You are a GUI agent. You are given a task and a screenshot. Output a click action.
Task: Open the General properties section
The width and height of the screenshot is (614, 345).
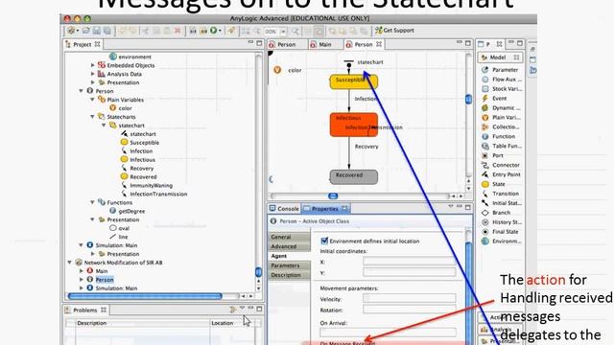(x=290, y=237)
